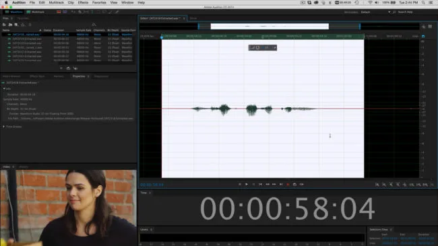
Task: Open the Clip menu
Action: click(x=71, y=3)
